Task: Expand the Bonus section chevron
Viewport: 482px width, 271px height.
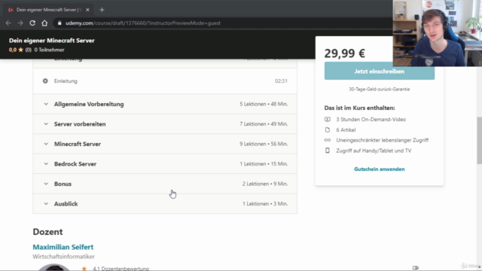Action: tap(46, 184)
